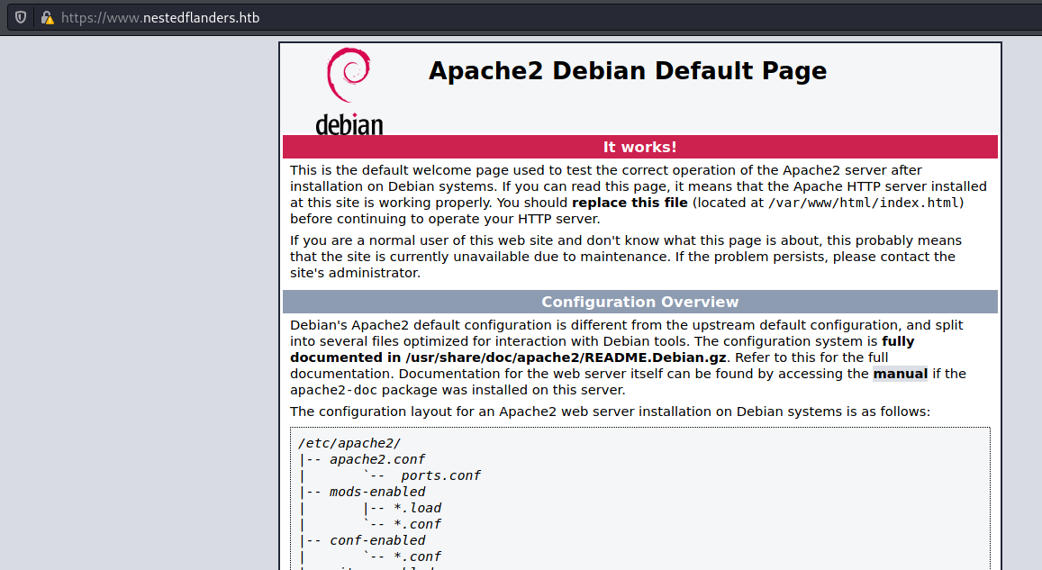Image resolution: width=1042 pixels, height=570 pixels.
Task: Click the conf-enabled line in tree
Action: click(377, 540)
